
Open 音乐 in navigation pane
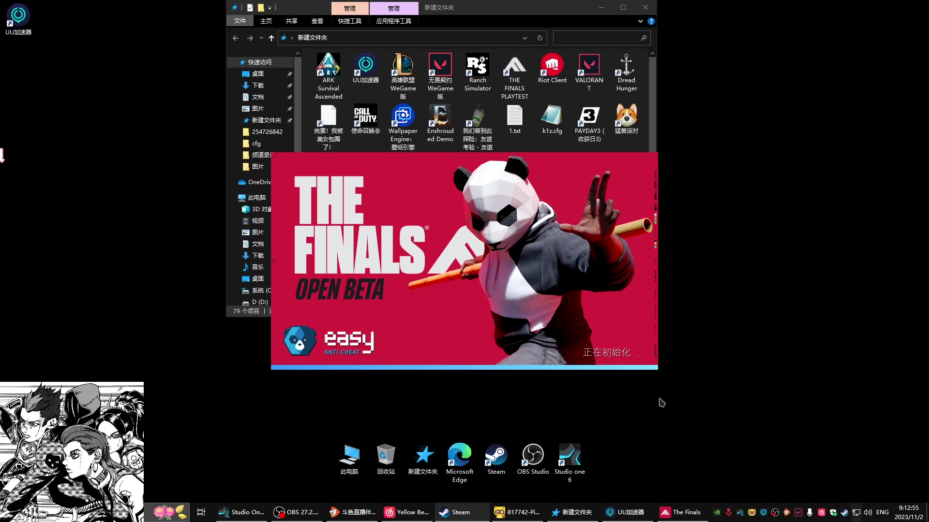pyautogui.click(x=258, y=267)
